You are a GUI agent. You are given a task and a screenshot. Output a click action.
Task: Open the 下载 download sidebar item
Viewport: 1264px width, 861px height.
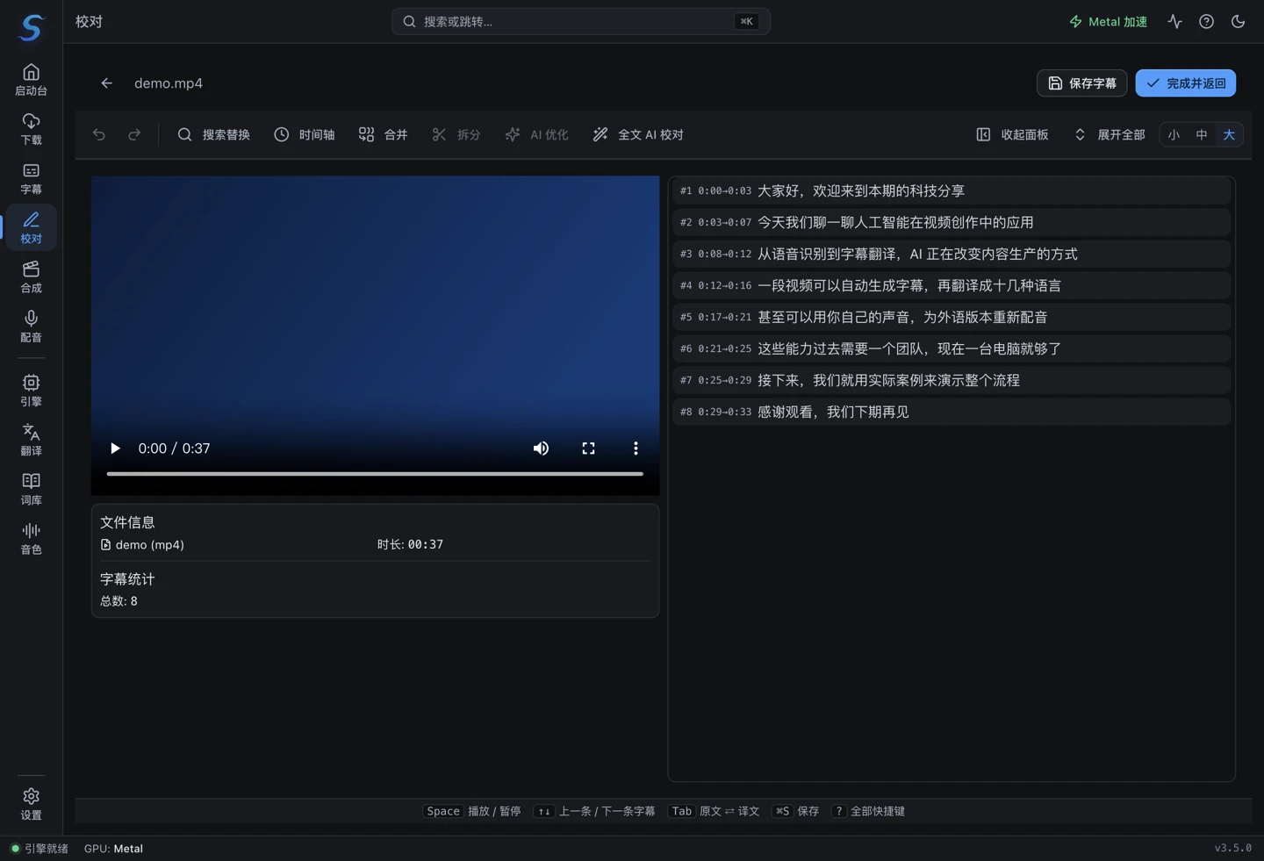(x=31, y=129)
